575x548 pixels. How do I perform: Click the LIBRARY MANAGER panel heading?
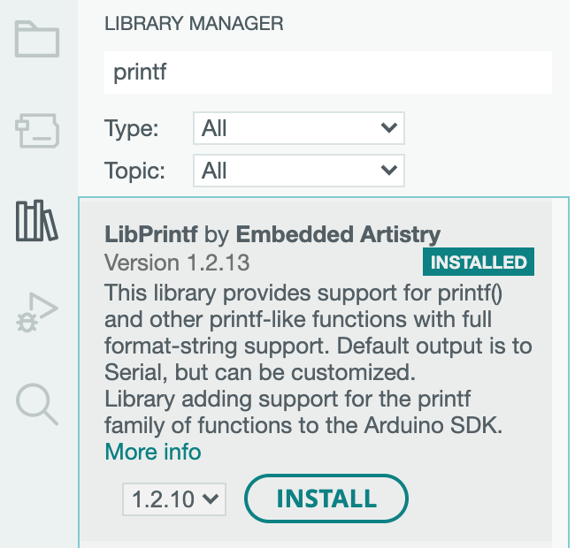(194, 25)
